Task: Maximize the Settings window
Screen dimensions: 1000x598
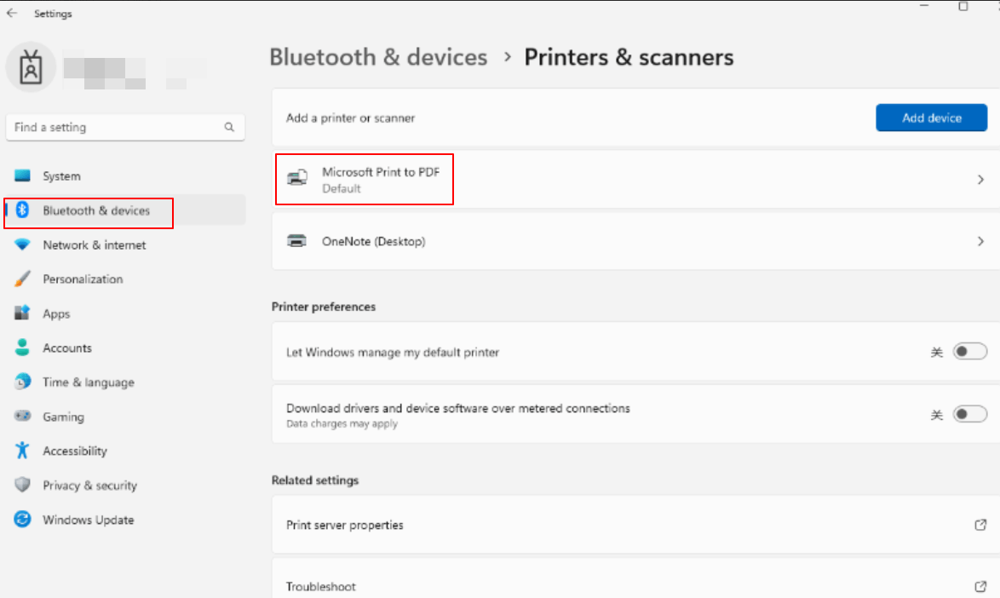Action: click(x=963, y=6)
